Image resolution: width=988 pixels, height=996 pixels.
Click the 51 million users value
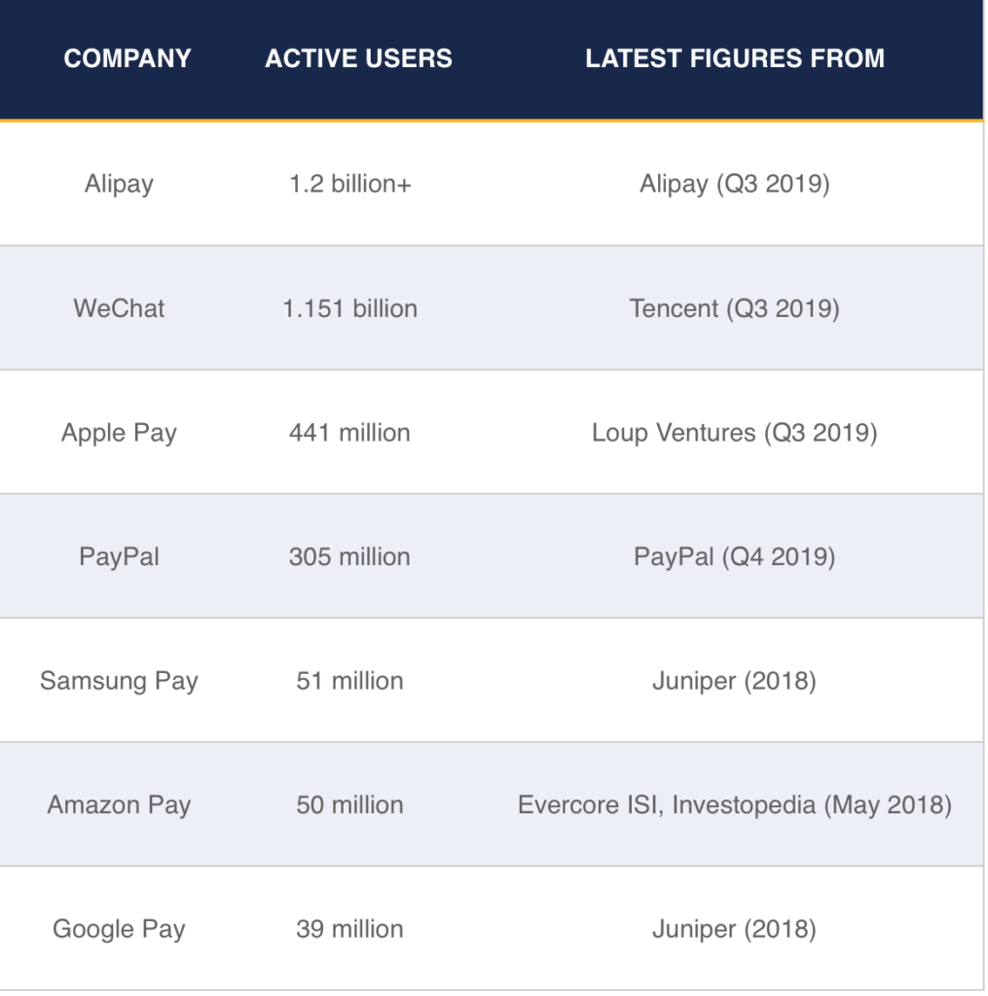(350, 681)
